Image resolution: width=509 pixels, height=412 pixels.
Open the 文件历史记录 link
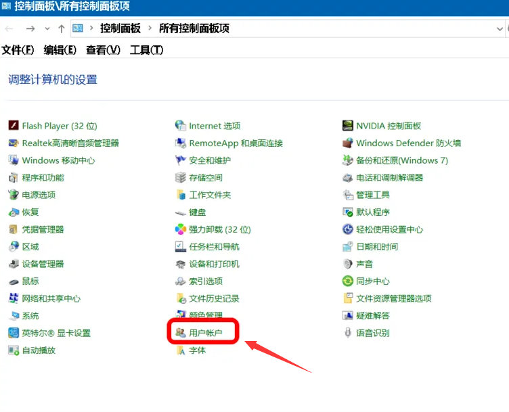click(x=215, y=298)
